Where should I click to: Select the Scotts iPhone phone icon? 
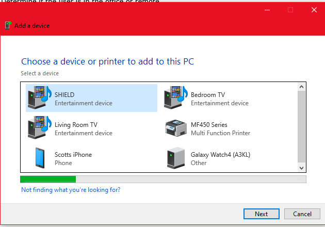pos(40,158)
